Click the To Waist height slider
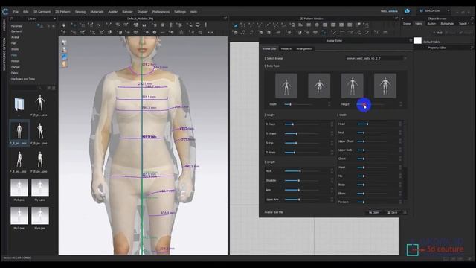476x268 pixels. [x=302, y=134]
